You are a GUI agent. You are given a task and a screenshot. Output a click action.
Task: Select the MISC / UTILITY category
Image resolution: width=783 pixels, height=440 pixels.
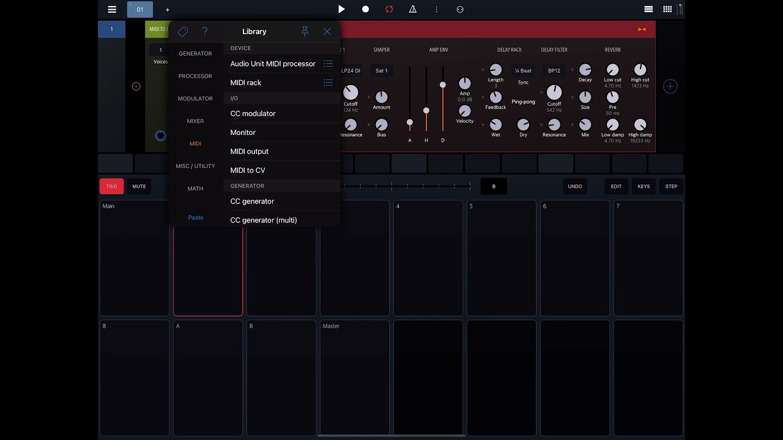(x=195, y=166)
